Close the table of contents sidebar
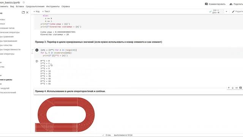The image size is (243, 137). tap(27, 13)
